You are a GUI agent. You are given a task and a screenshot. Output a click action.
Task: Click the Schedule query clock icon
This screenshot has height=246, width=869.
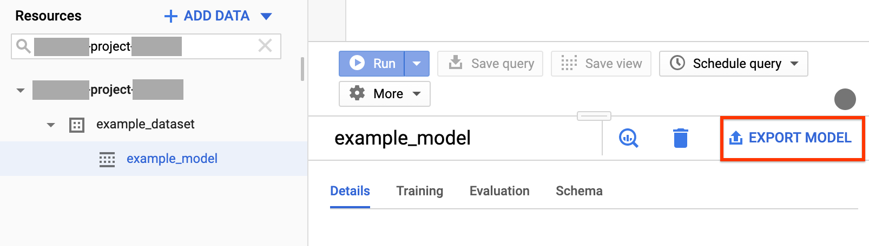pyautogui.click(x=677, y=63)
